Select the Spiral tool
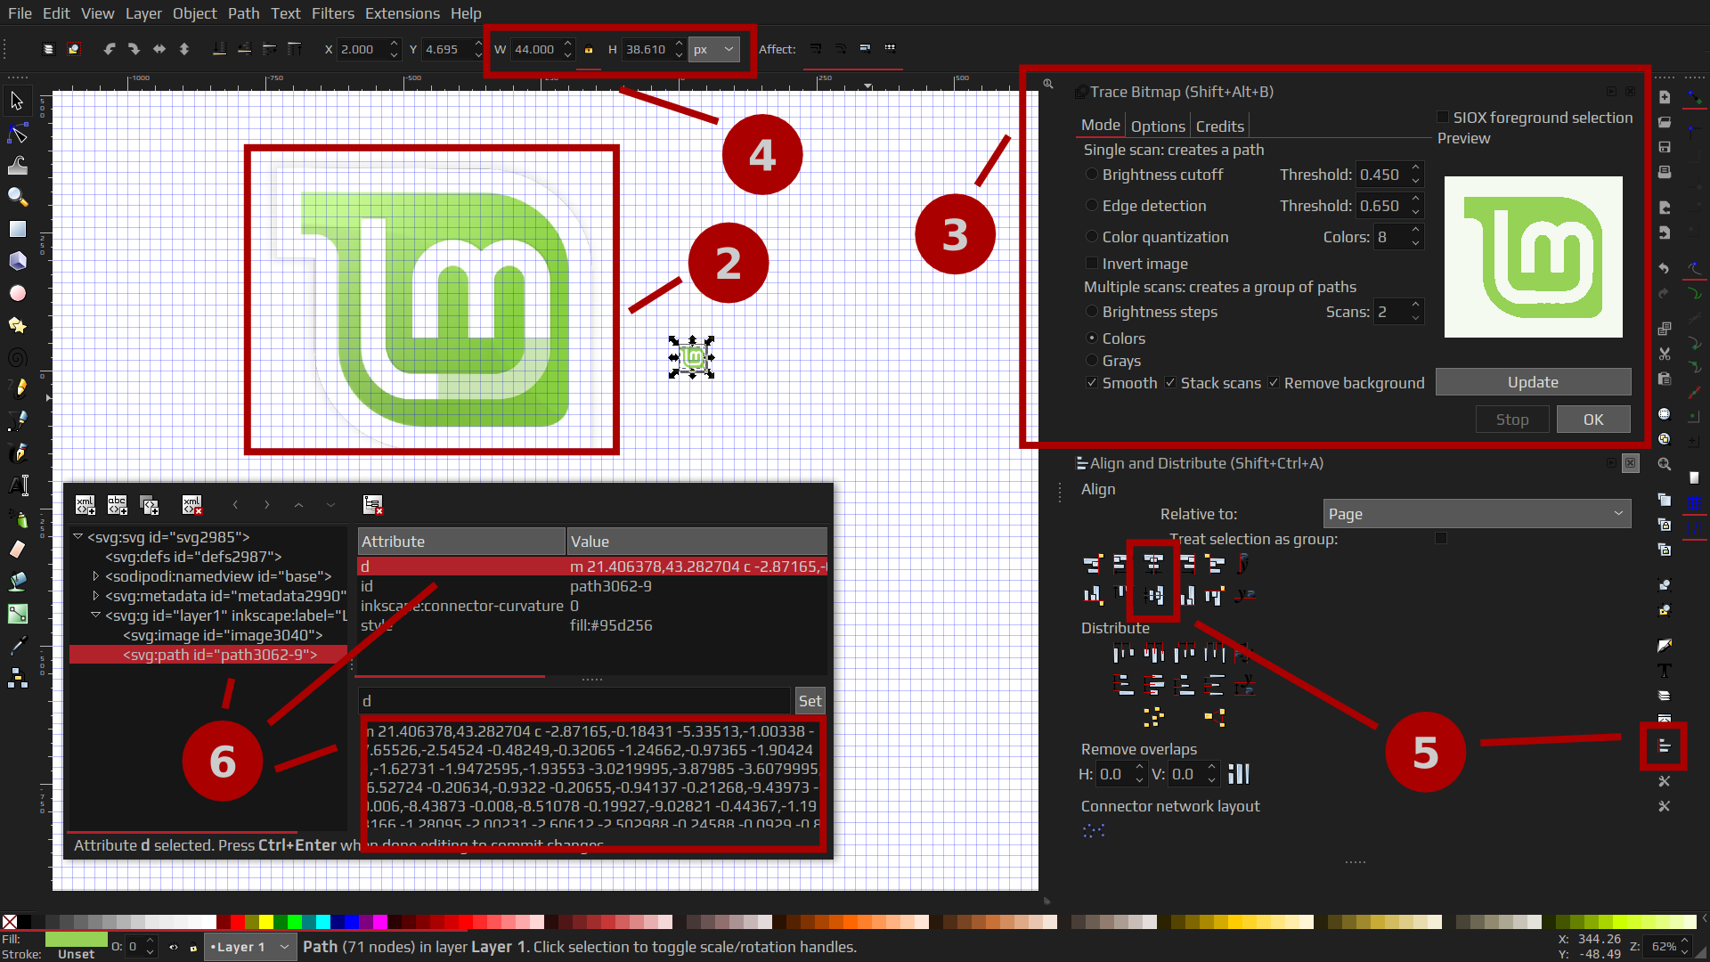Image resolution: width=1710 pixels, height=962 pixels. (17, 357)
